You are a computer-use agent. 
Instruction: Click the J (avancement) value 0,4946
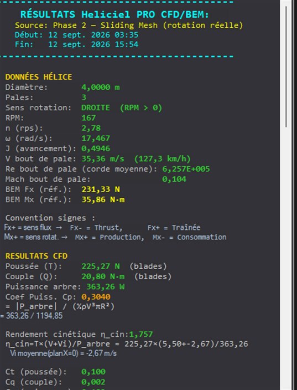[x=96, y=148]
